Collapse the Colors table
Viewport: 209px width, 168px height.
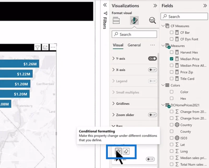163,85
